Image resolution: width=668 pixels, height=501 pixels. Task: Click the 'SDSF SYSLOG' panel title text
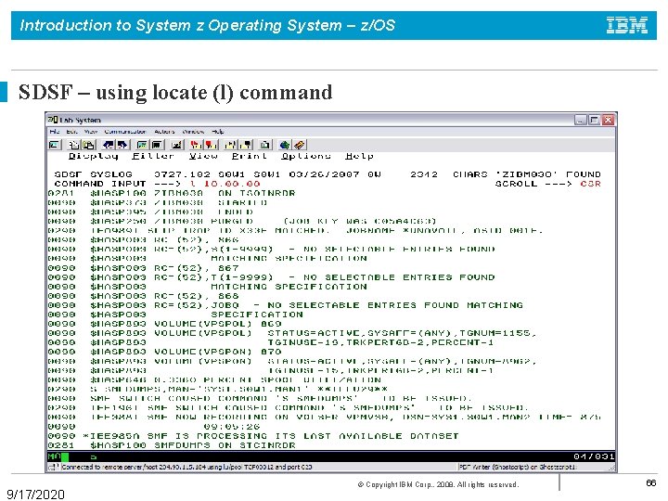(x=94, y=174)
